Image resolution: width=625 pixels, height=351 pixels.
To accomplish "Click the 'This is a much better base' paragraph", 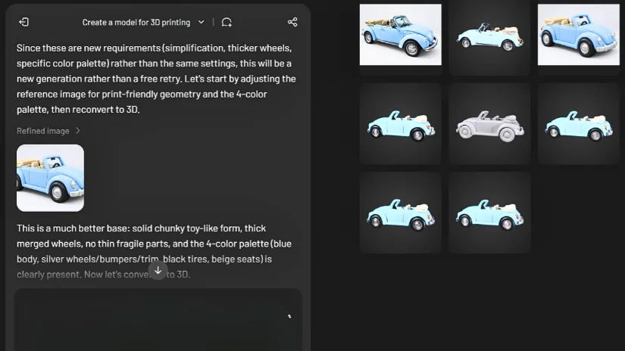I will pyautogui.click(x=155, y=251).
